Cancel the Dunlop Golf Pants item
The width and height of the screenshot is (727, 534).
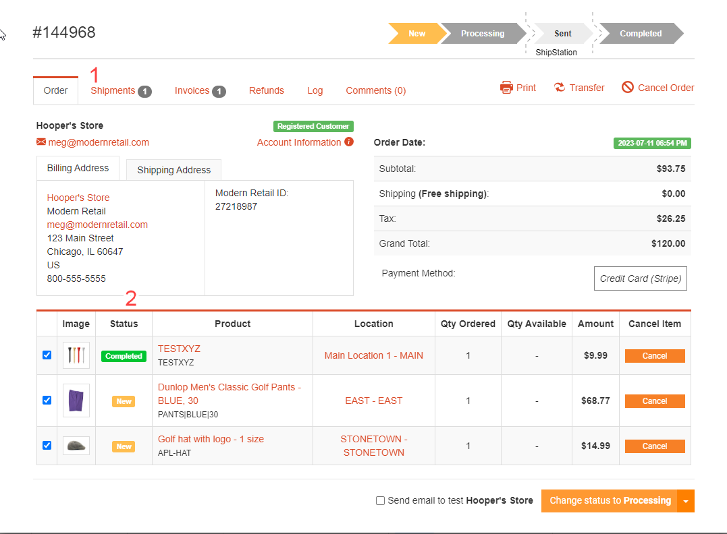pos(655,401)
